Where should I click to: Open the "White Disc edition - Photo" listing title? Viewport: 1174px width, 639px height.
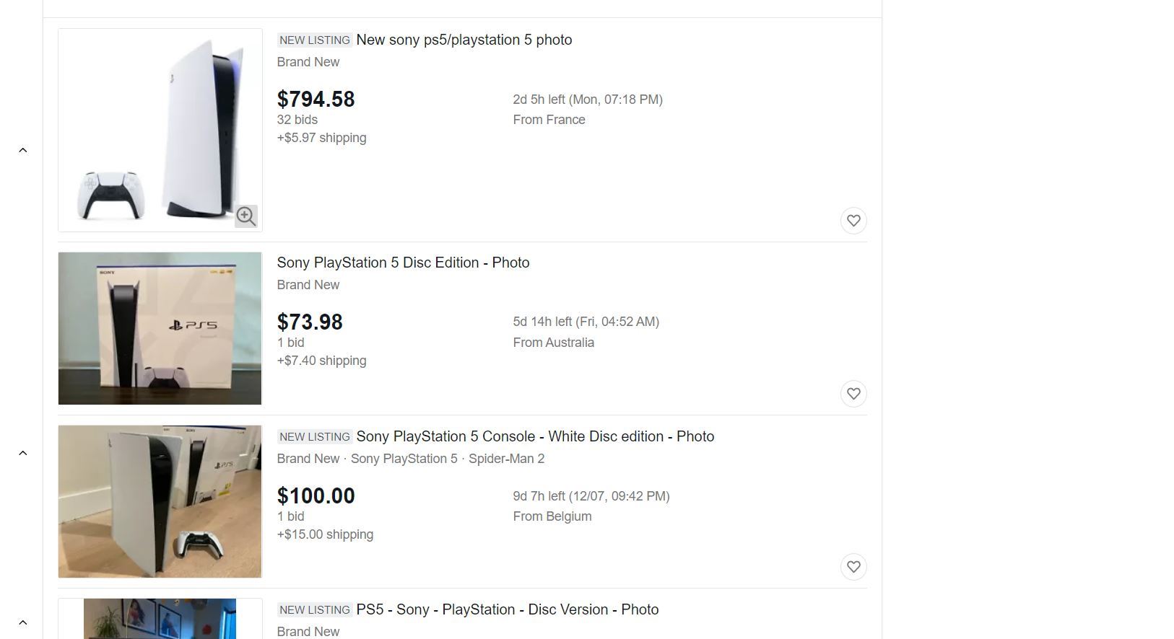[x=535, y=436]
